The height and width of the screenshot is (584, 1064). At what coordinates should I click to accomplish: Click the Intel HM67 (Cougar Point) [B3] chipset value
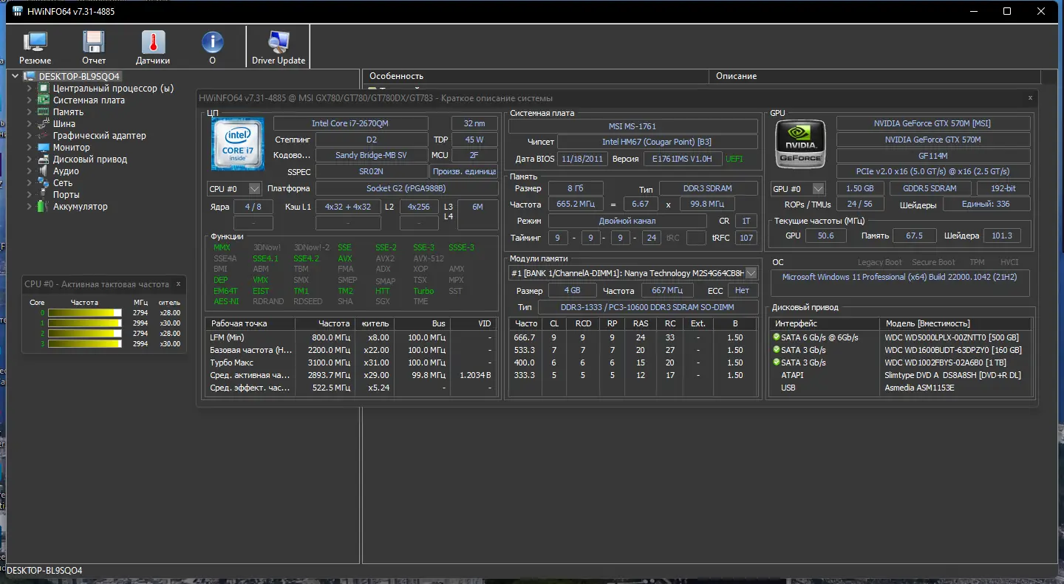click(657, 142)
